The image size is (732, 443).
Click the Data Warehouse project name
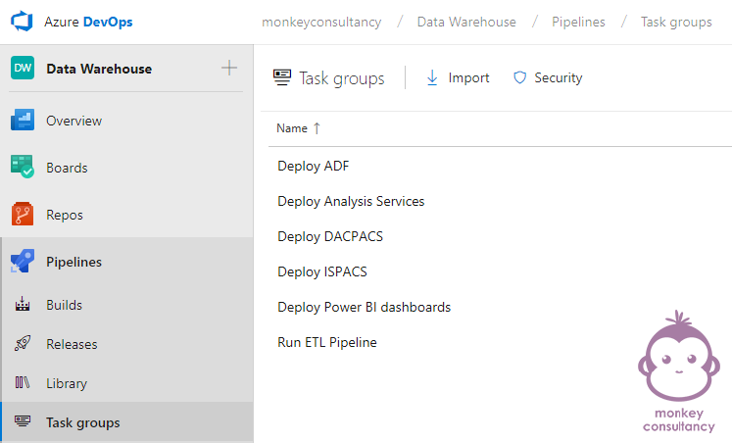point(99,69)
